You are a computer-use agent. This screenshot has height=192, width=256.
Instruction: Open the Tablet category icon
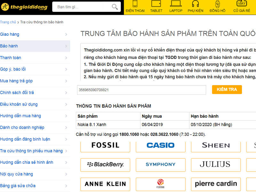click(156, 7)
